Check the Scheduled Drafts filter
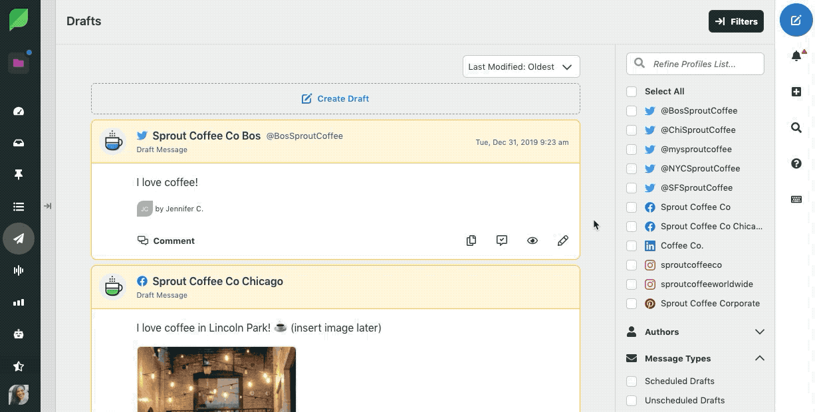 [x=632, y=381]
